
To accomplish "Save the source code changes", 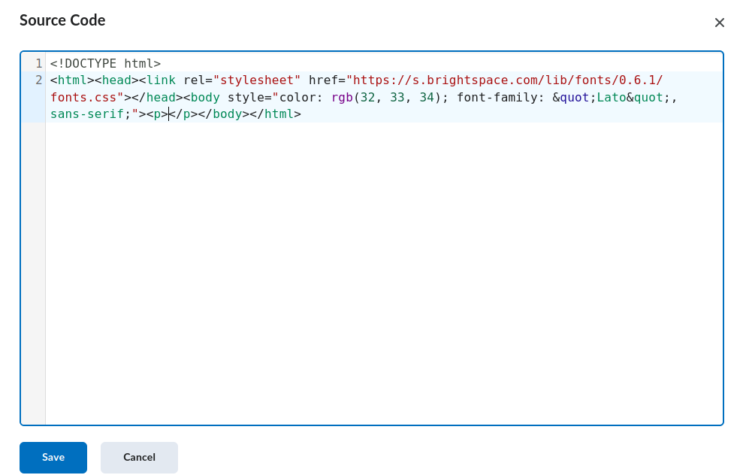I will [x=53, y=457].
